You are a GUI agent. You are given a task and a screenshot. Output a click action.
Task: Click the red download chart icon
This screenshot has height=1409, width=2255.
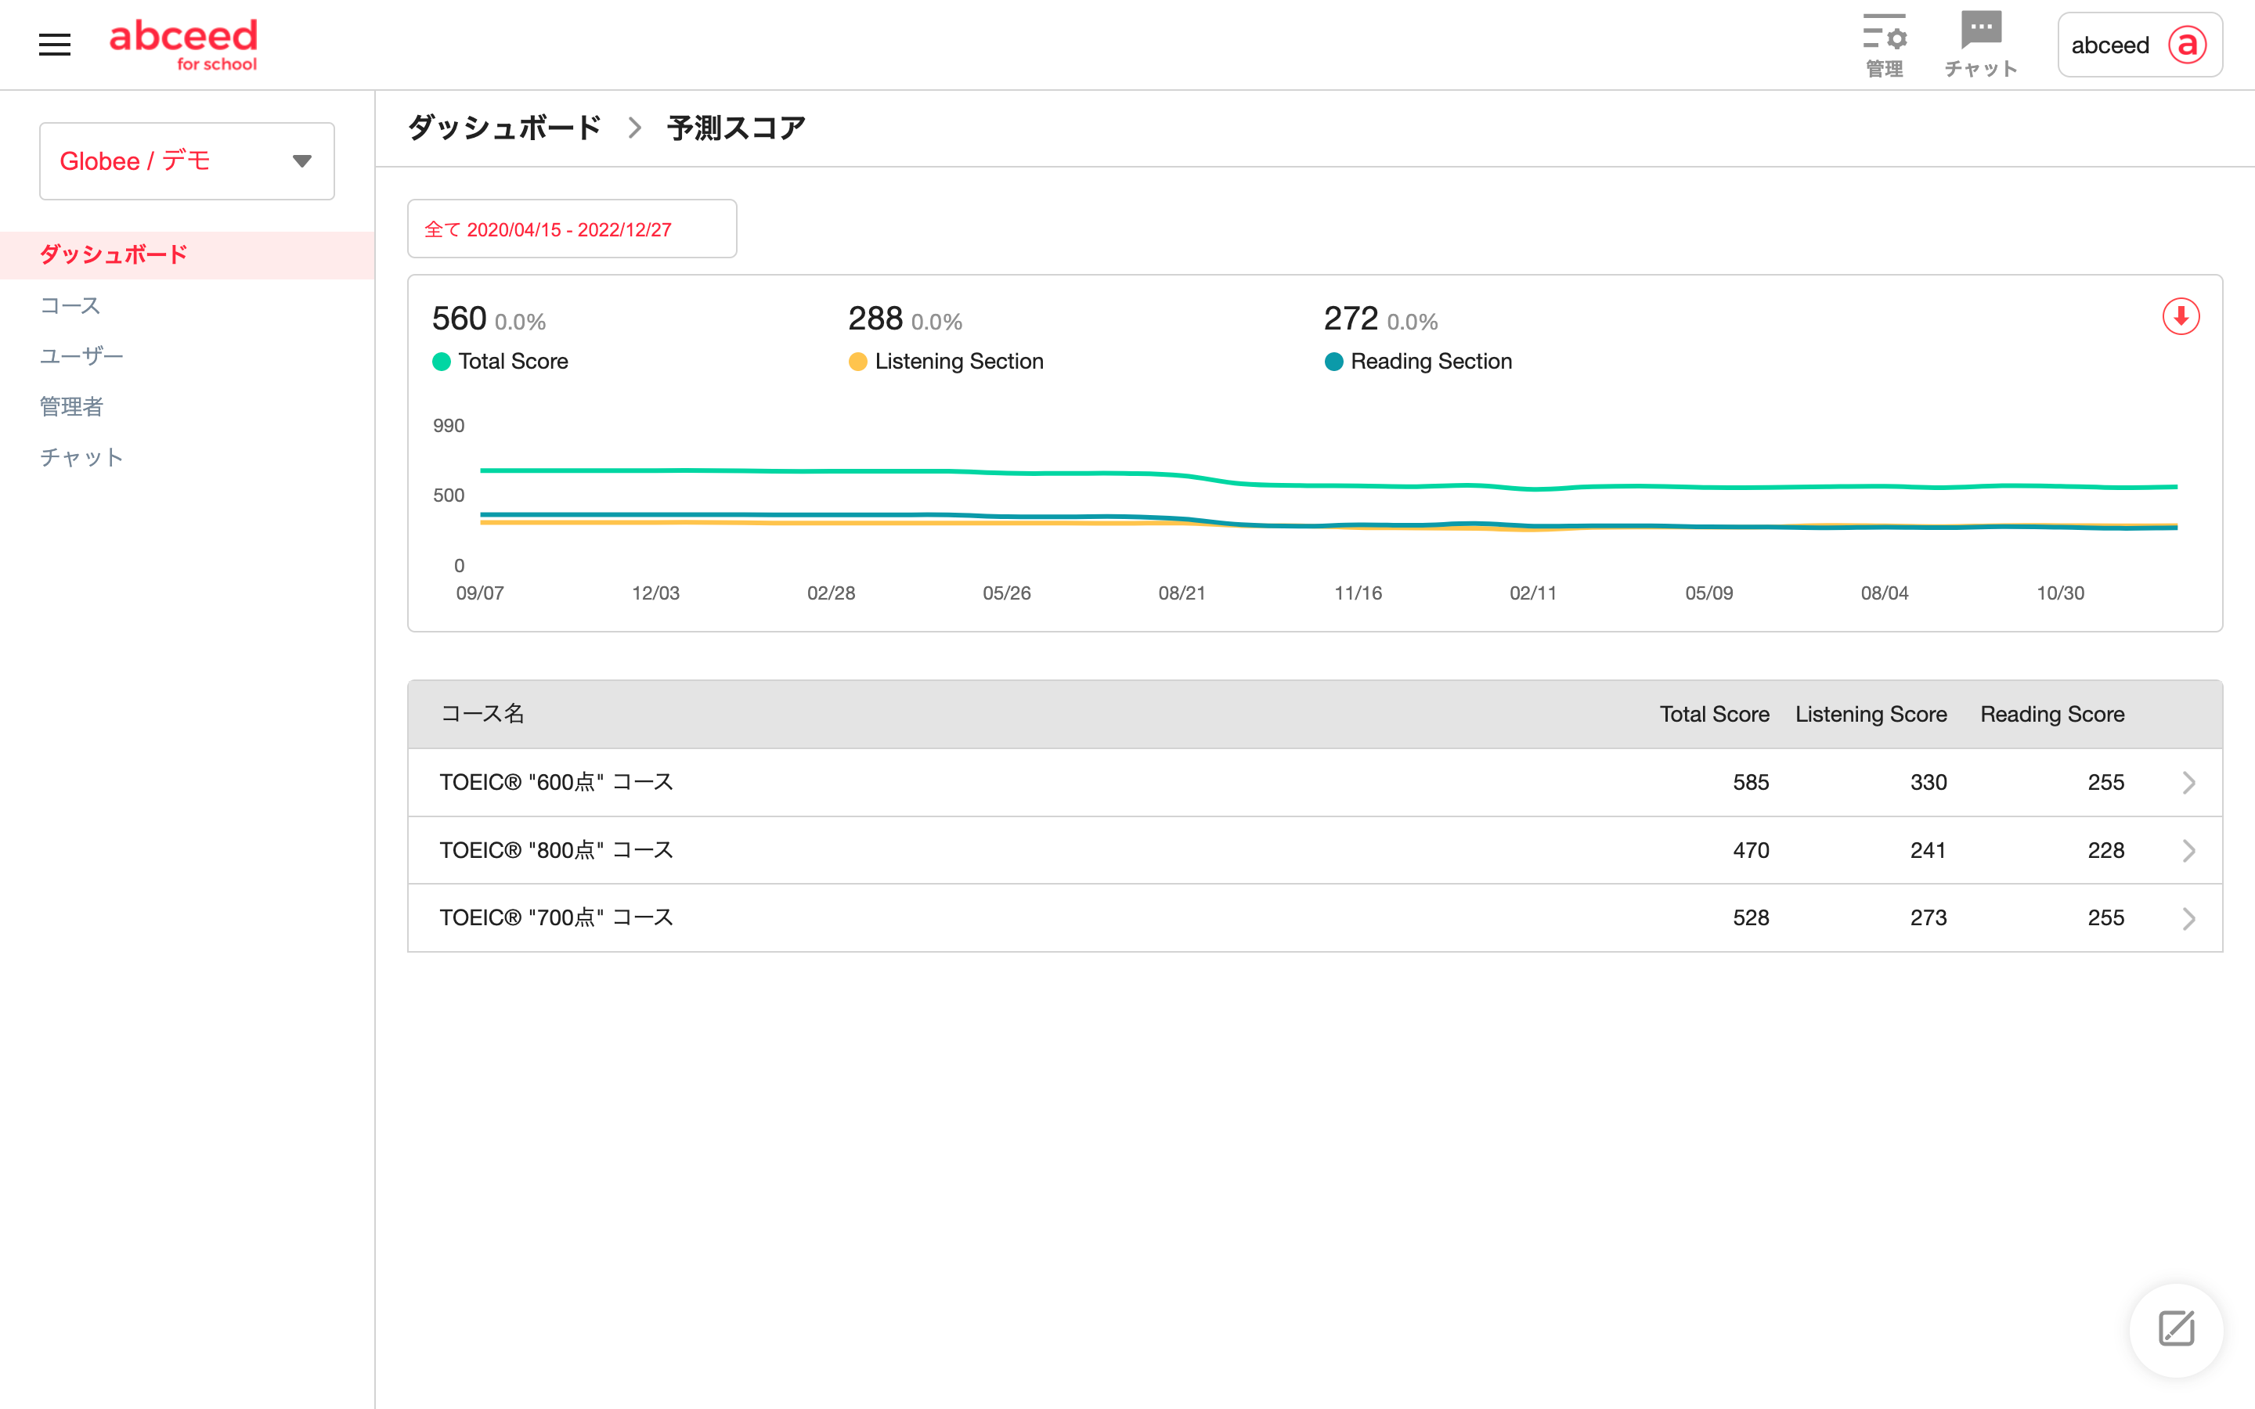tap(2181, 317)
